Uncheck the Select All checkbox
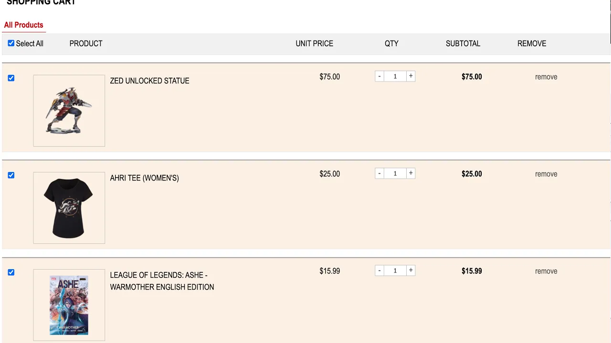The image size is (611, 343). coord(11,43)
